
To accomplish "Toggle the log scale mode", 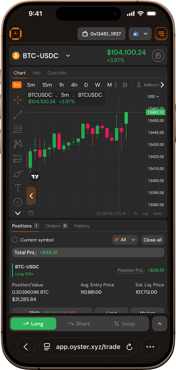I will [145, 214].
